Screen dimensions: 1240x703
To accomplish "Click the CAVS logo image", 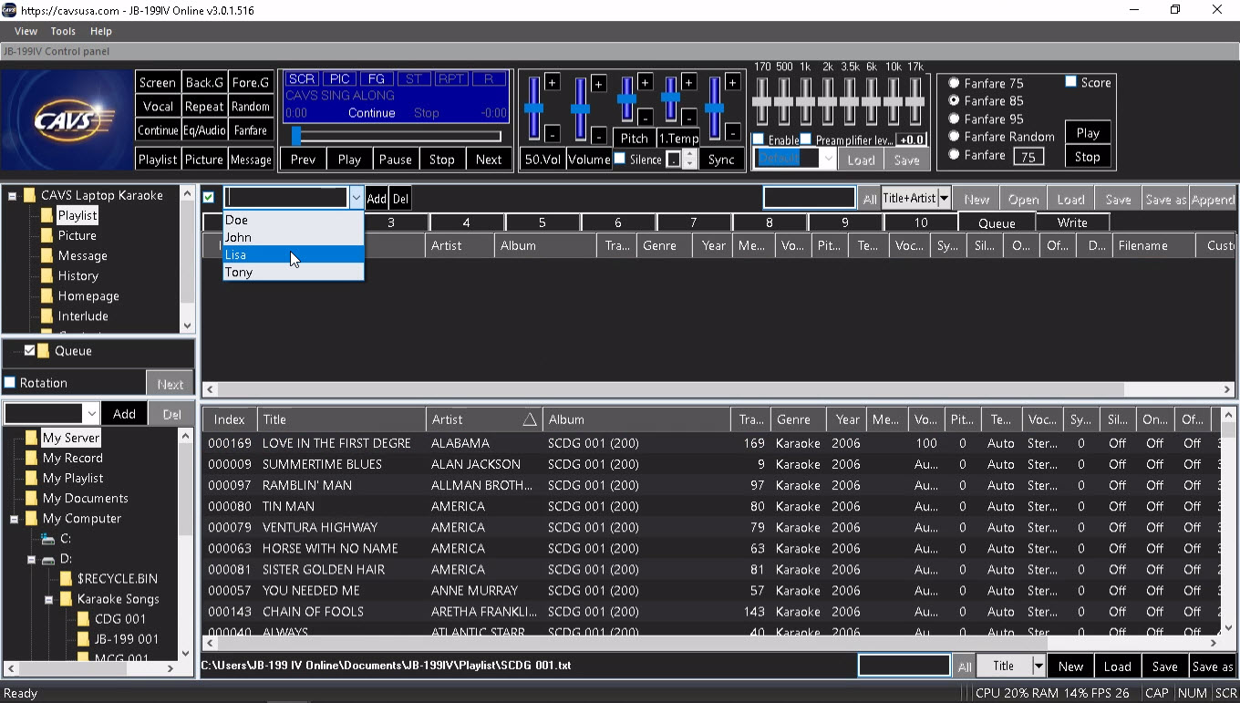I will pos(67,119).
